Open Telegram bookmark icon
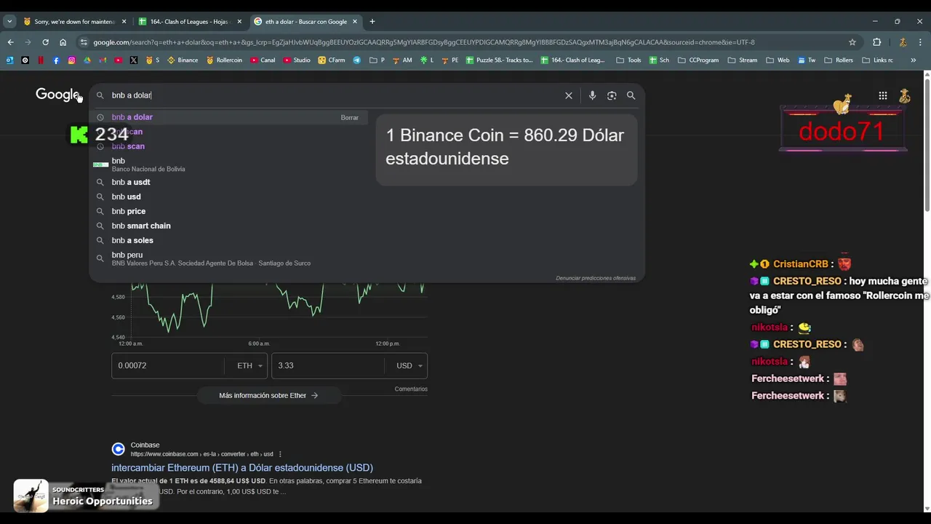931x524 pixels. point(357,60)
